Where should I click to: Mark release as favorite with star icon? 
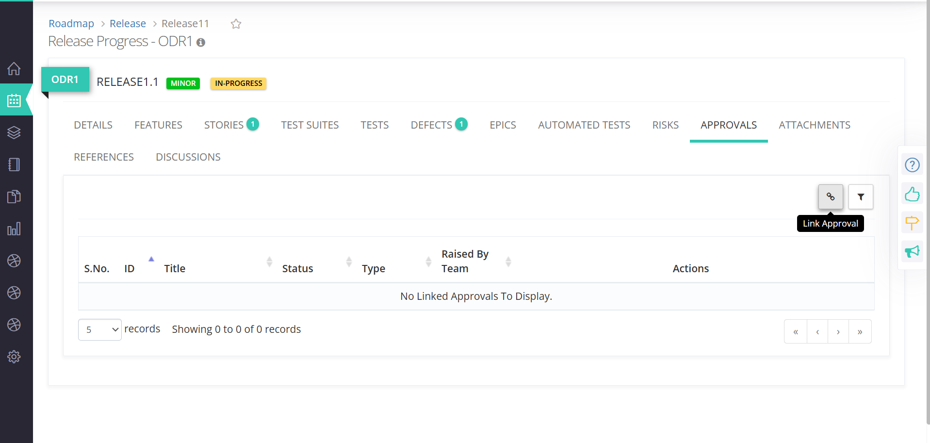[236, 24]
